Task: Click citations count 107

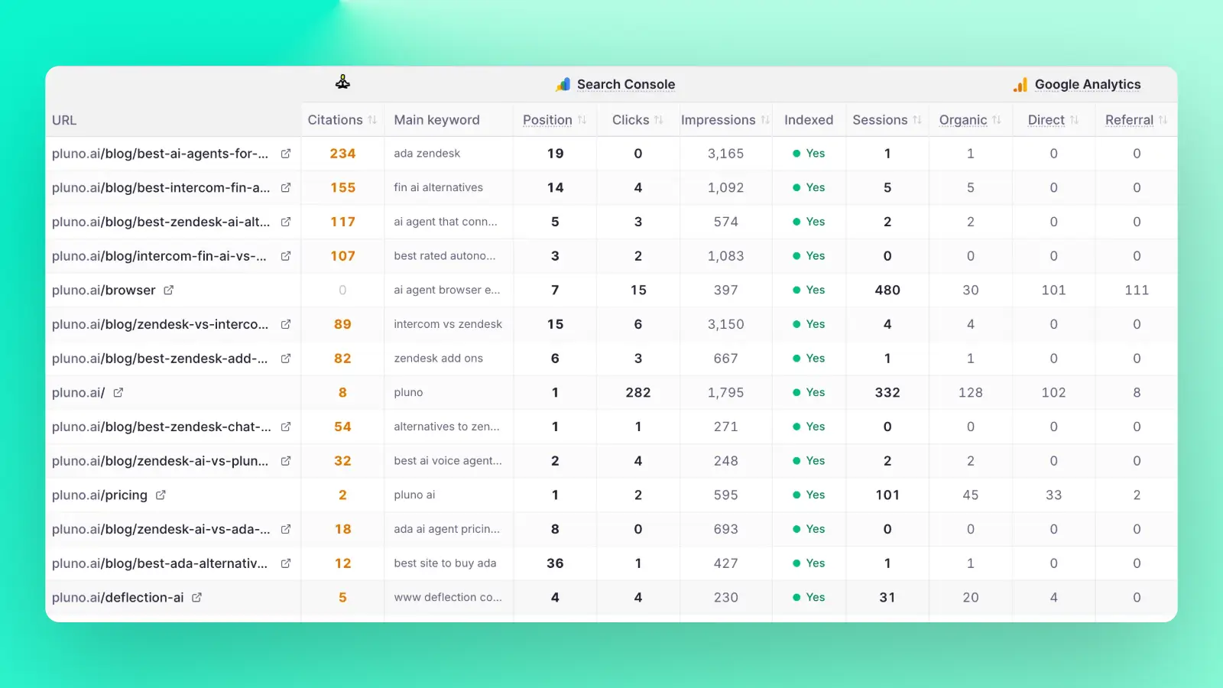Action: coord(342,256)
